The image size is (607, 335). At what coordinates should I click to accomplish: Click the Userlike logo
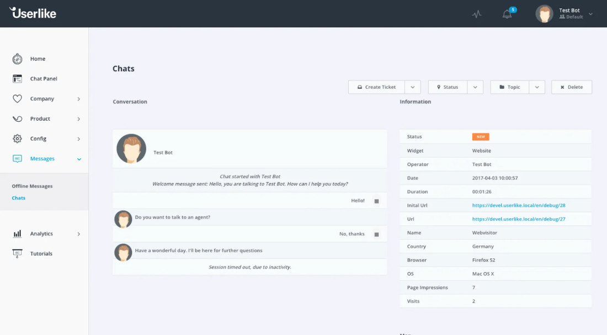point(33,14)
